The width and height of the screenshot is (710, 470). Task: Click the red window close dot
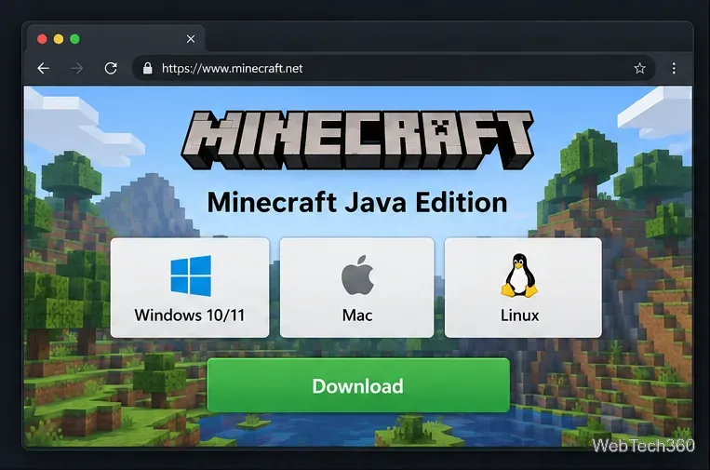[42, 39]
